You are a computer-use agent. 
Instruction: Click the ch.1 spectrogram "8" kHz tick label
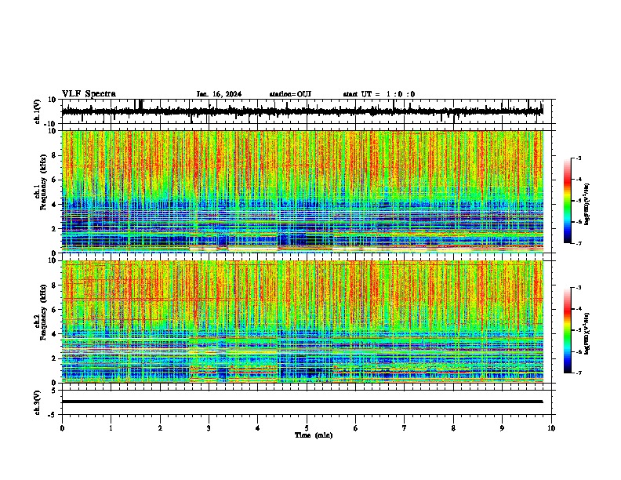pyautogui.click(x=54, y=155)
